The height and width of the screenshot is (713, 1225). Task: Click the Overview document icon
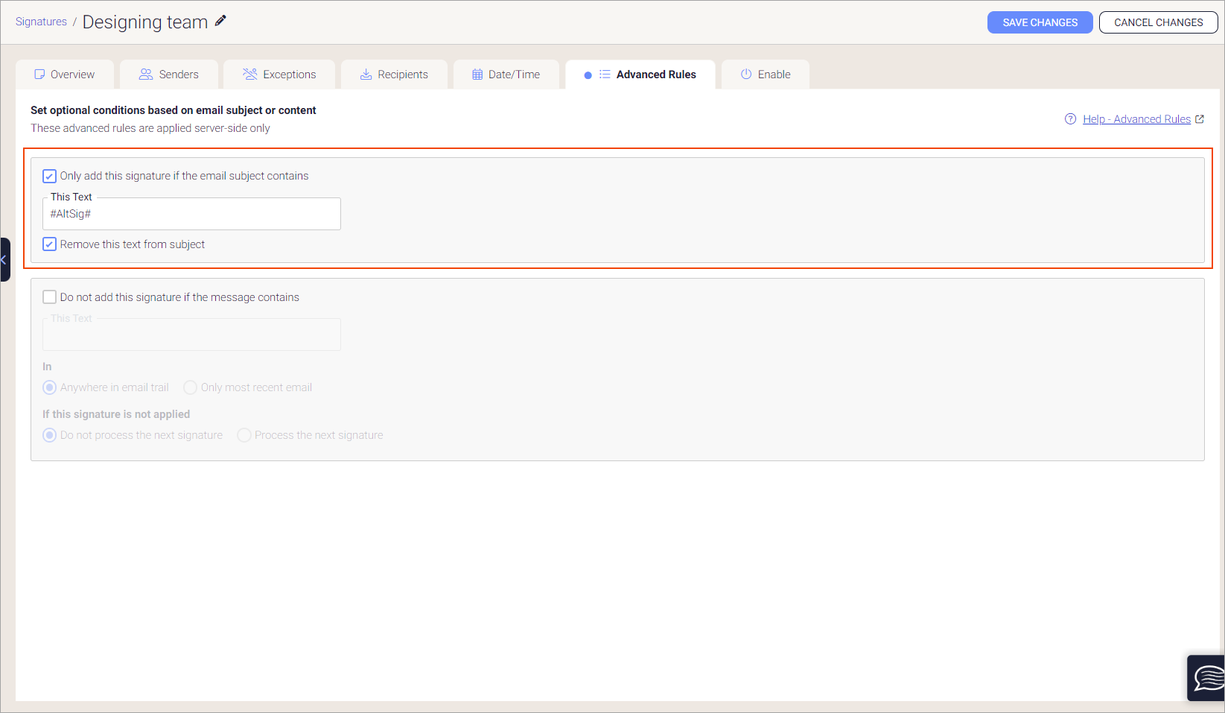pos(39,74)
